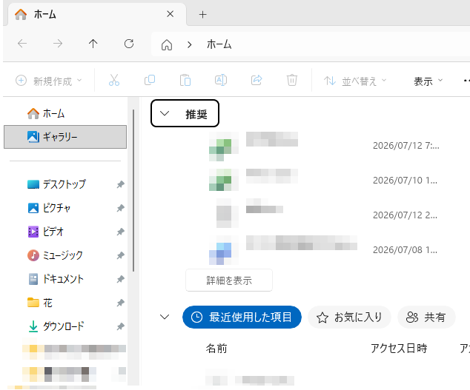Image resolution: width=470 pixels, height=390 pixels.
Task: Click pin icon next to ピクチャ
Action: 121,208
